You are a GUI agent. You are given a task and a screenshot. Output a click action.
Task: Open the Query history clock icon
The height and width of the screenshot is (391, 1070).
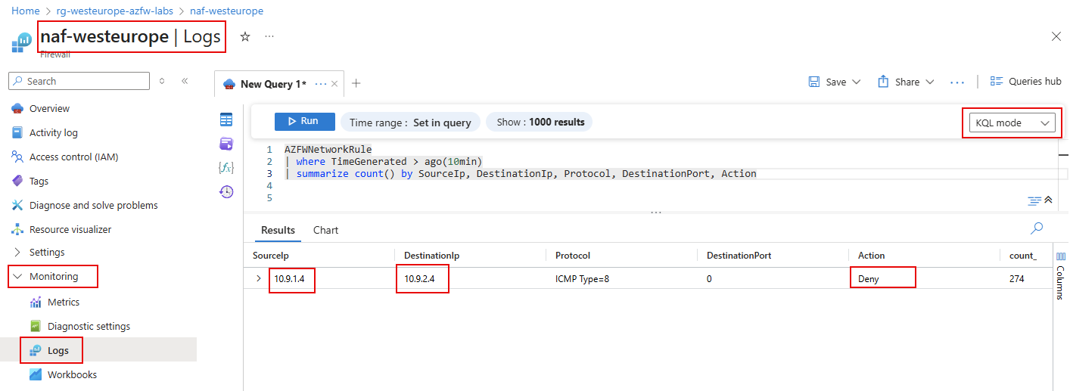226,192
